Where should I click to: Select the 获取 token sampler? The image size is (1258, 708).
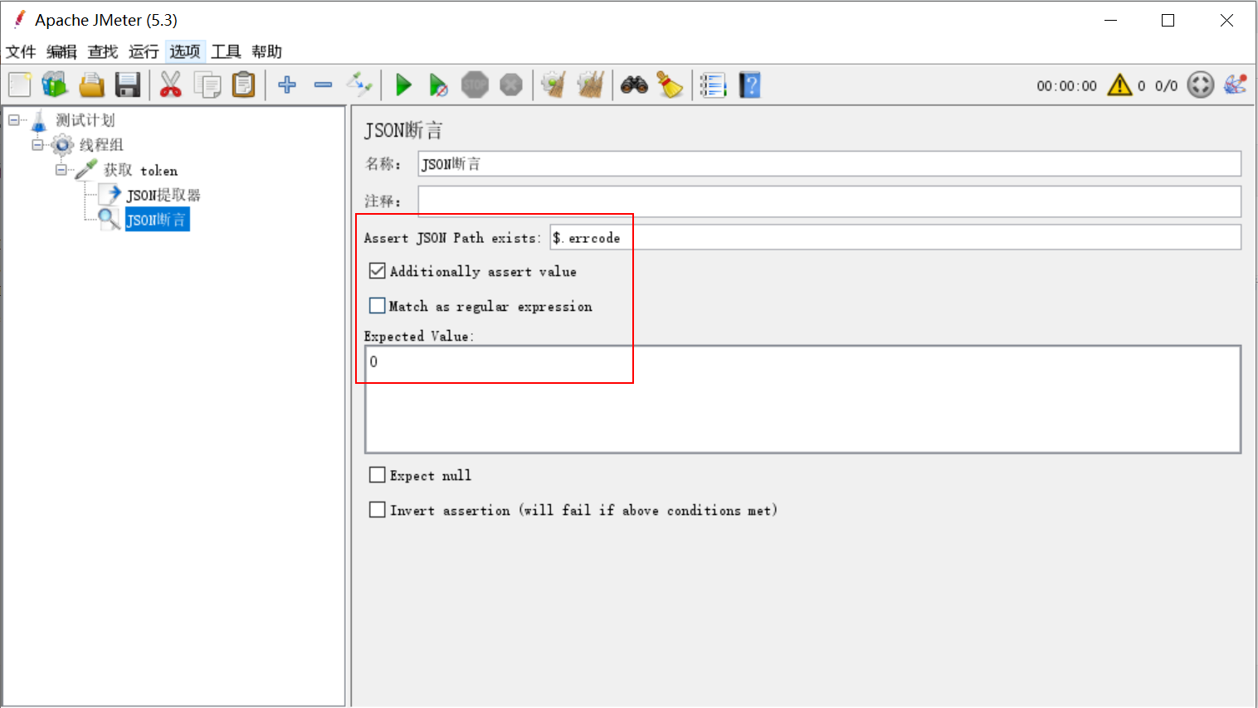click(x=140, y=170)
